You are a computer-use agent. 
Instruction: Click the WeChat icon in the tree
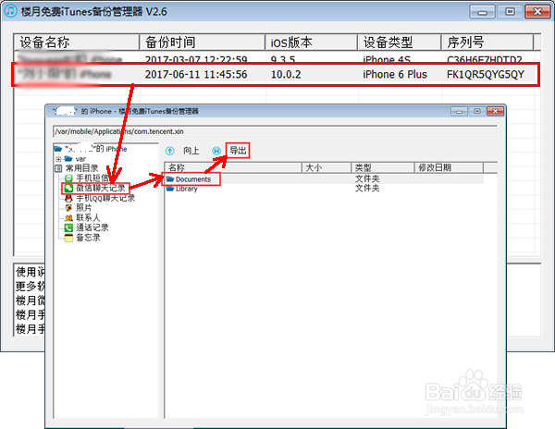click(68, 189)
